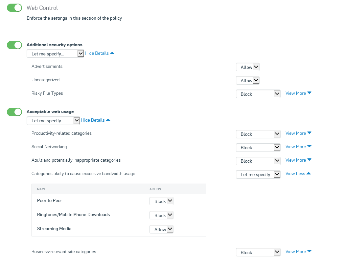Click the 'Additional security options' heading
The image size is (344, 262).
coord(55,45)
